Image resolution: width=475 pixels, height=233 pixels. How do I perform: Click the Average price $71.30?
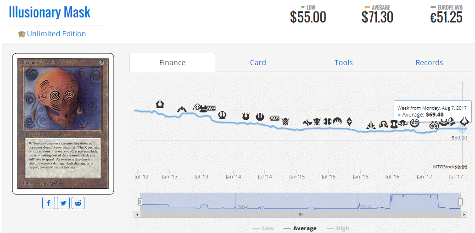377,17
